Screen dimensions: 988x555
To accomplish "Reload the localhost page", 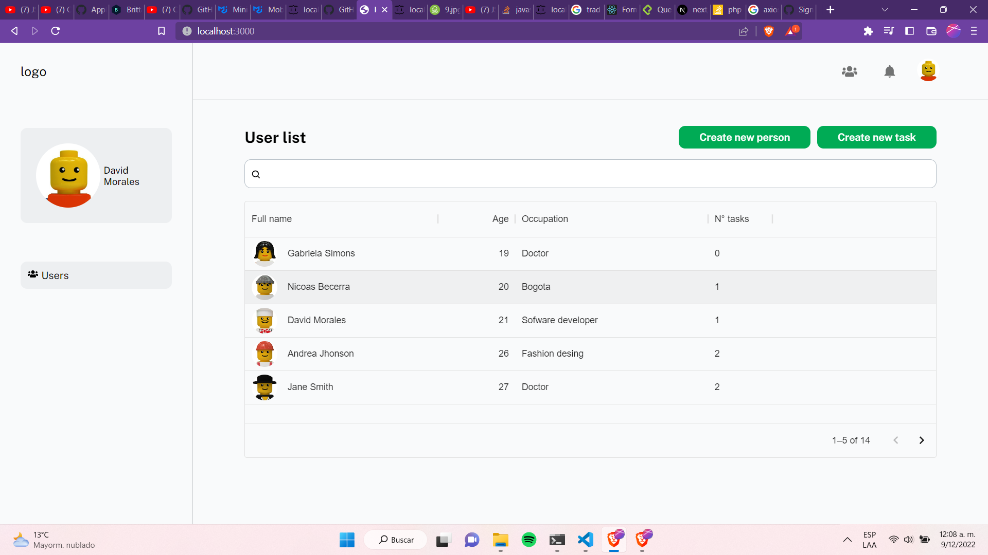I will [x=56, y=31].
